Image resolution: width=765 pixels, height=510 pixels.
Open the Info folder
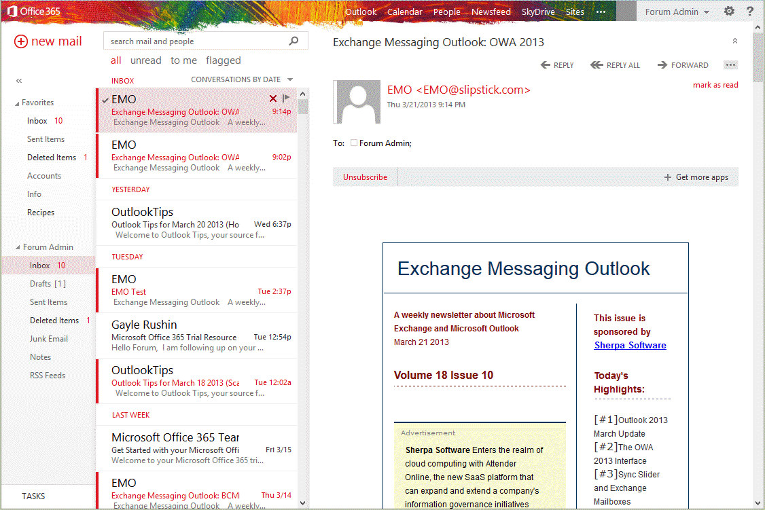click(x=34, y=194)
